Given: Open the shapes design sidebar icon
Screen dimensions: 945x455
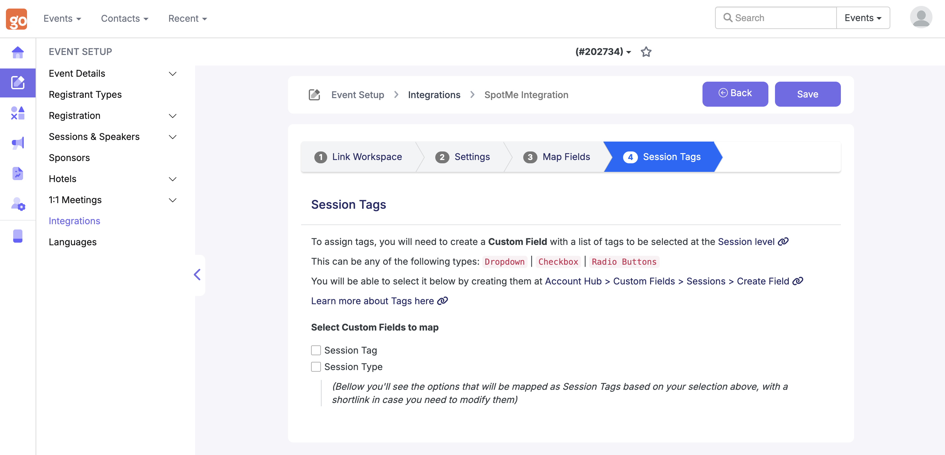Looking at the screenshot, I should pyautogui.click(x=17, y=113).
